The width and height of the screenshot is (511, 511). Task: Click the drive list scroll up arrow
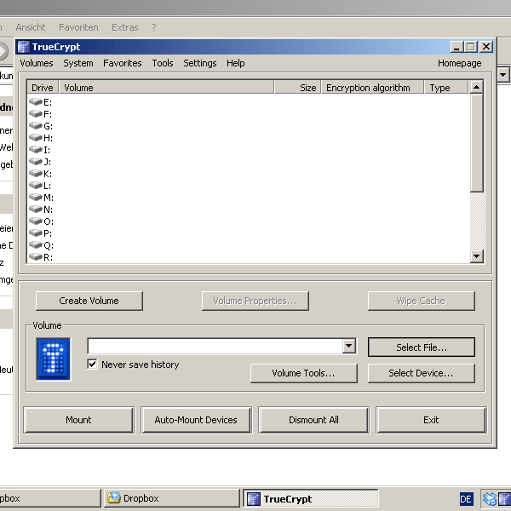pyautogui.click(x=476, y=87)
